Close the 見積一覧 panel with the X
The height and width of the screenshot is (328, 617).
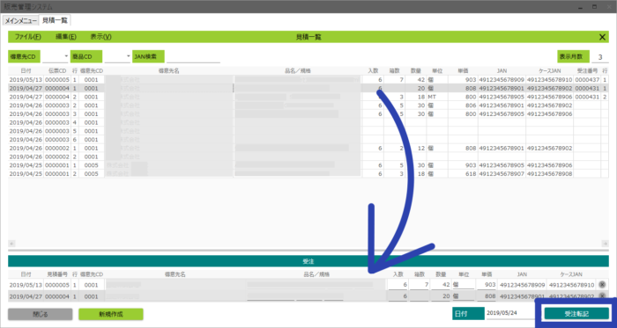click(602, 37)
